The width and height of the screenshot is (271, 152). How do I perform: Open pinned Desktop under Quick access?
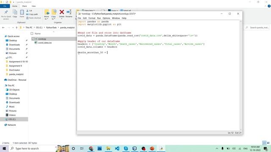pos(13,41)
